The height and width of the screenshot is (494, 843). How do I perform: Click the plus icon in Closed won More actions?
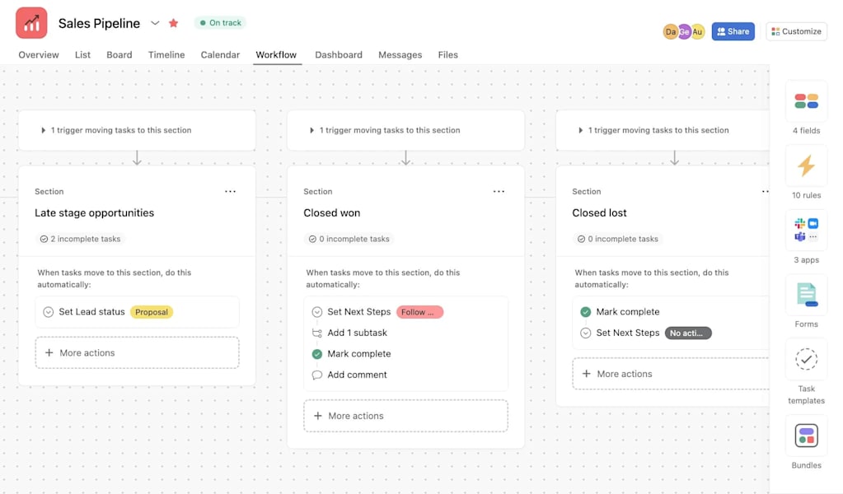coord(318,416)
